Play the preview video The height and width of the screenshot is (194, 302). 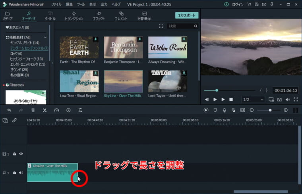coord(223,99)
